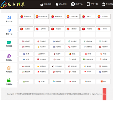Click the 视频网站 camera icon in sidebar
The height and width of the screenshot is (113, 113).
9,80
